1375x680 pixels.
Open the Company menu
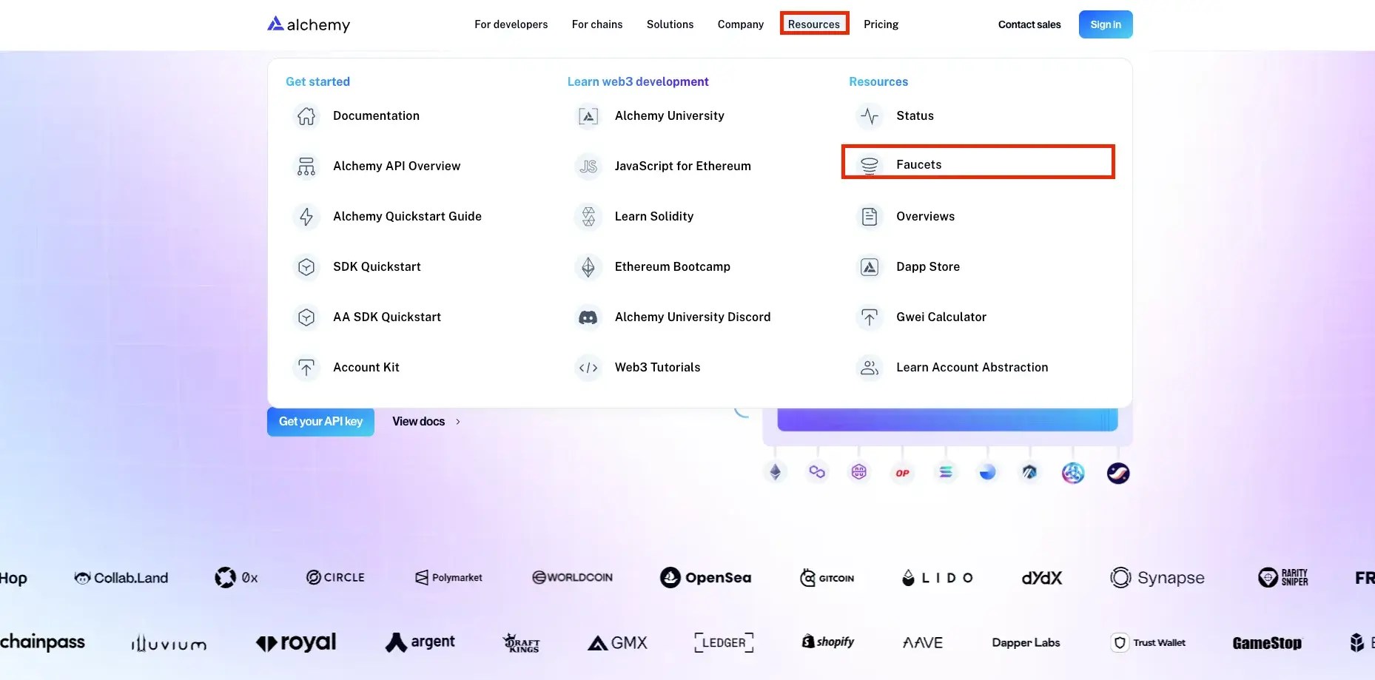point(740,24)
